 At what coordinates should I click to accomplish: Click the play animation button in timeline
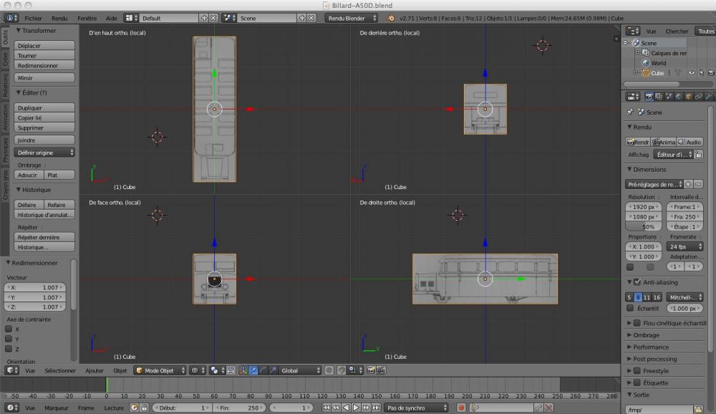coord(357,408)
